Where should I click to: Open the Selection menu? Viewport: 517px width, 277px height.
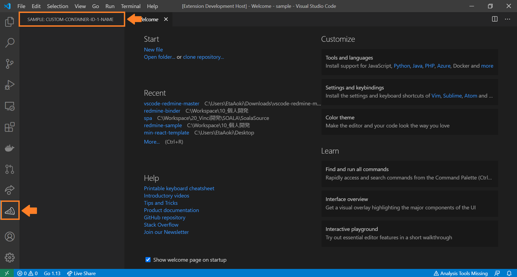[x=58, y=6]
